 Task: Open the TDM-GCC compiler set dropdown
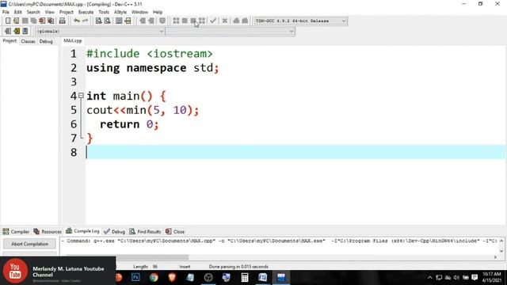pyautogui.click(x=300, y=21)
